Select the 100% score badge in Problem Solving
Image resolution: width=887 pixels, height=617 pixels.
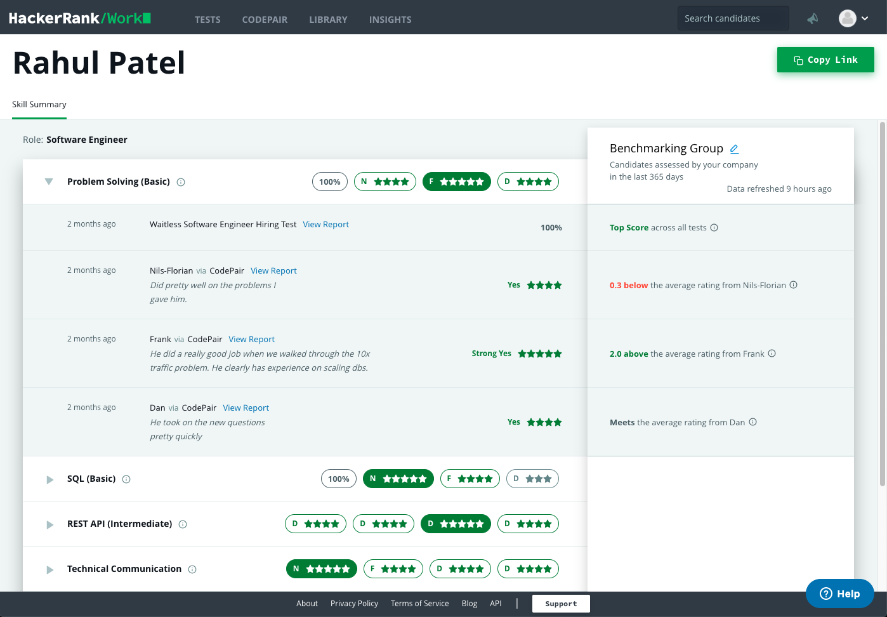[x=330, y=182]
